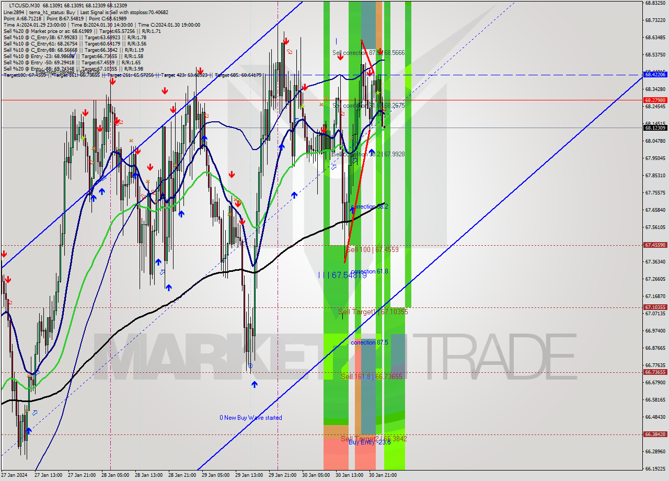Click the '30 Jan 21:00' time axis label
The width and height of the screenshot is (669, 481).
pos(383,475)
